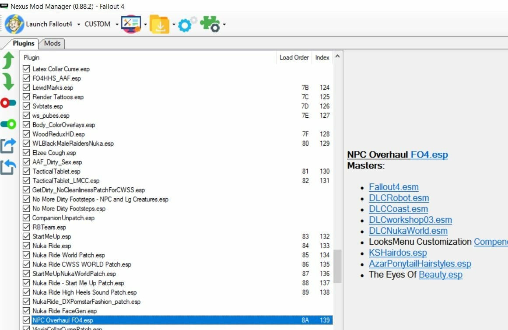Select the WLBlackMaleRaidersNuka.esp row
Screen dimensions: 508x330
pyautogui.click(x=178, y=143)
